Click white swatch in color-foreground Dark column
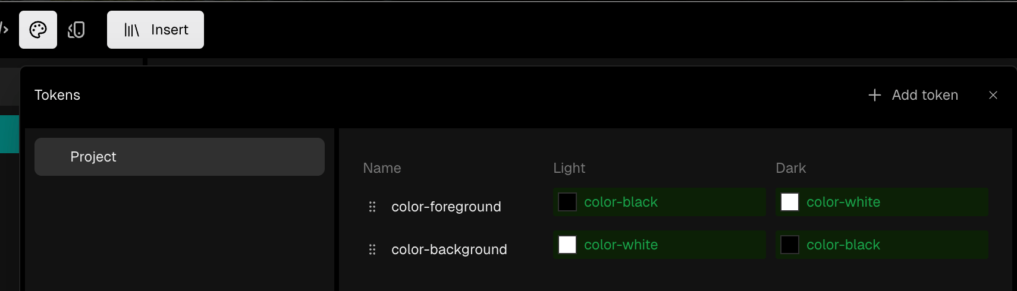Screen dimensions: 1017x291 click(x=790, y=202)
